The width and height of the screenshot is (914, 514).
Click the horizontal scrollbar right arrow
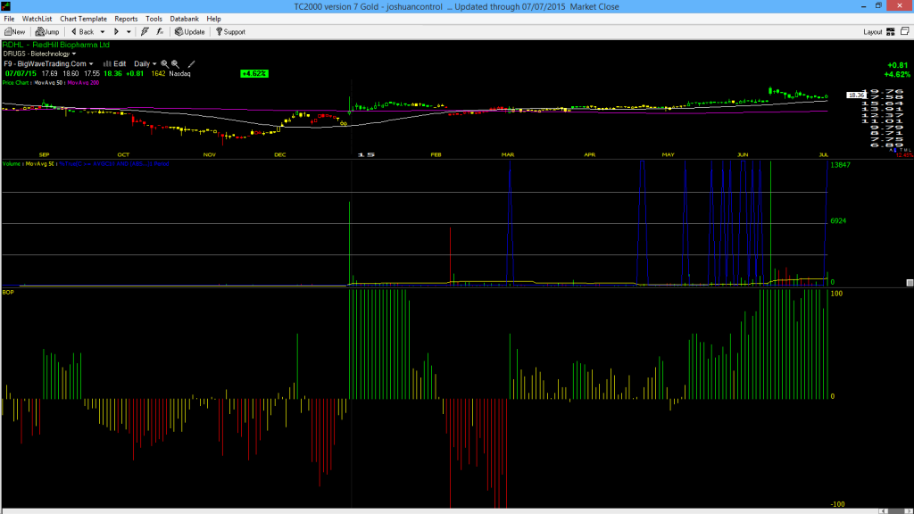coord(908,511)
